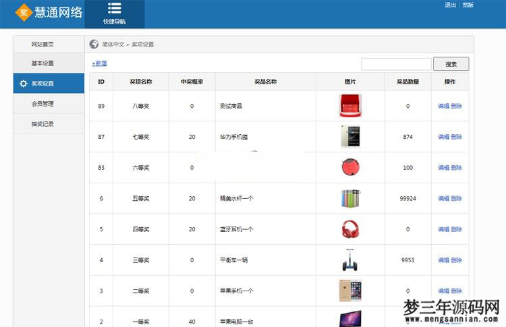Click the quantity value 99924
Screen dimensions: 506x327
coord(408,198)
